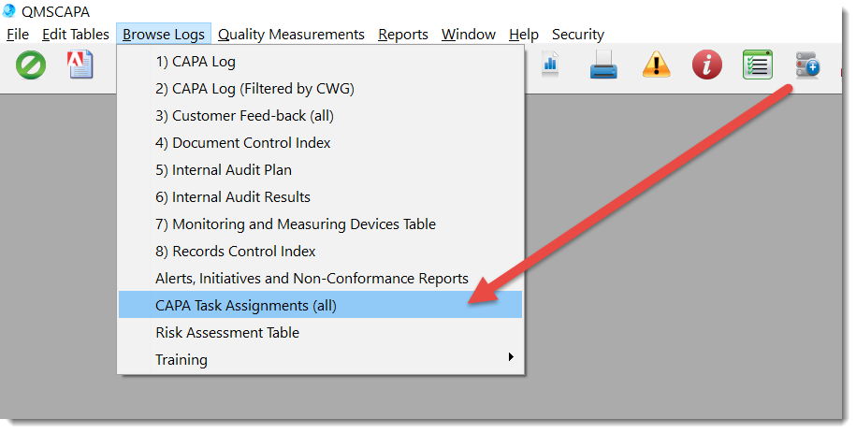Click the blue printer icon
Screen dimensions: 856x433
603,65
